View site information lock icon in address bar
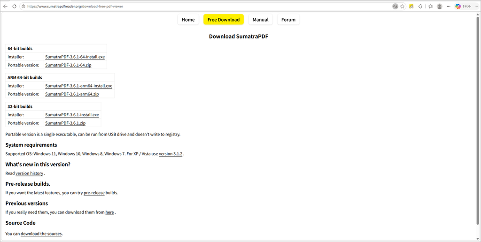The height and width of the screenshot is (242, 481). 23,6
